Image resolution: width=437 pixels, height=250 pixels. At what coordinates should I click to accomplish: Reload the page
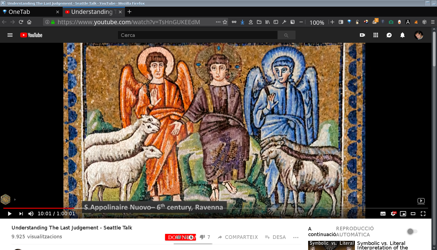click(x=21, y=22)
